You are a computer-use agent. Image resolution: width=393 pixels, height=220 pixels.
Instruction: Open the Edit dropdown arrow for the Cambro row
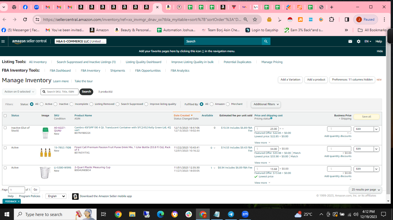[377, 129]
